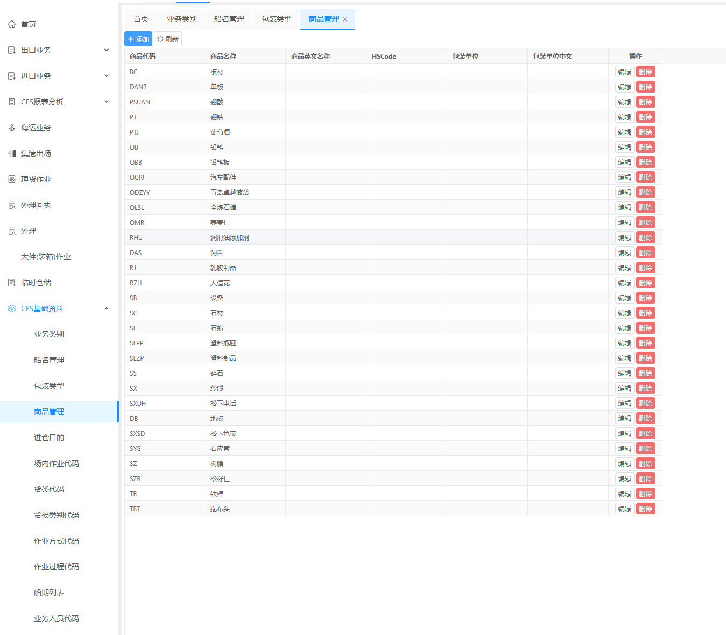Expand the 进口业务 menu chevron
Image resolution: width=726 pixels, height=635 pixels.
[107, 76]
